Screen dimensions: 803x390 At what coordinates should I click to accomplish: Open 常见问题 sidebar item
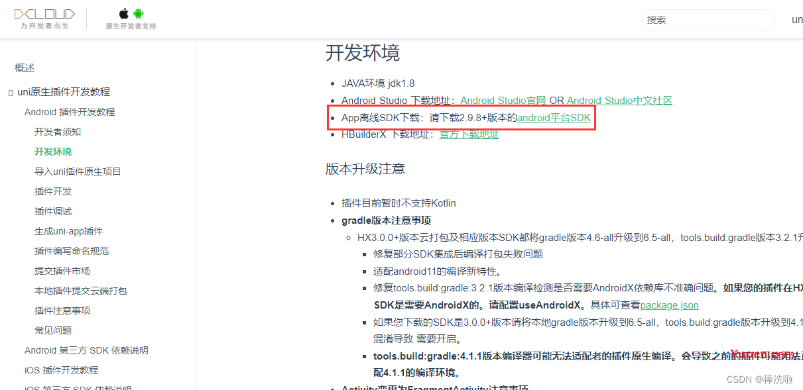(53, 330)
